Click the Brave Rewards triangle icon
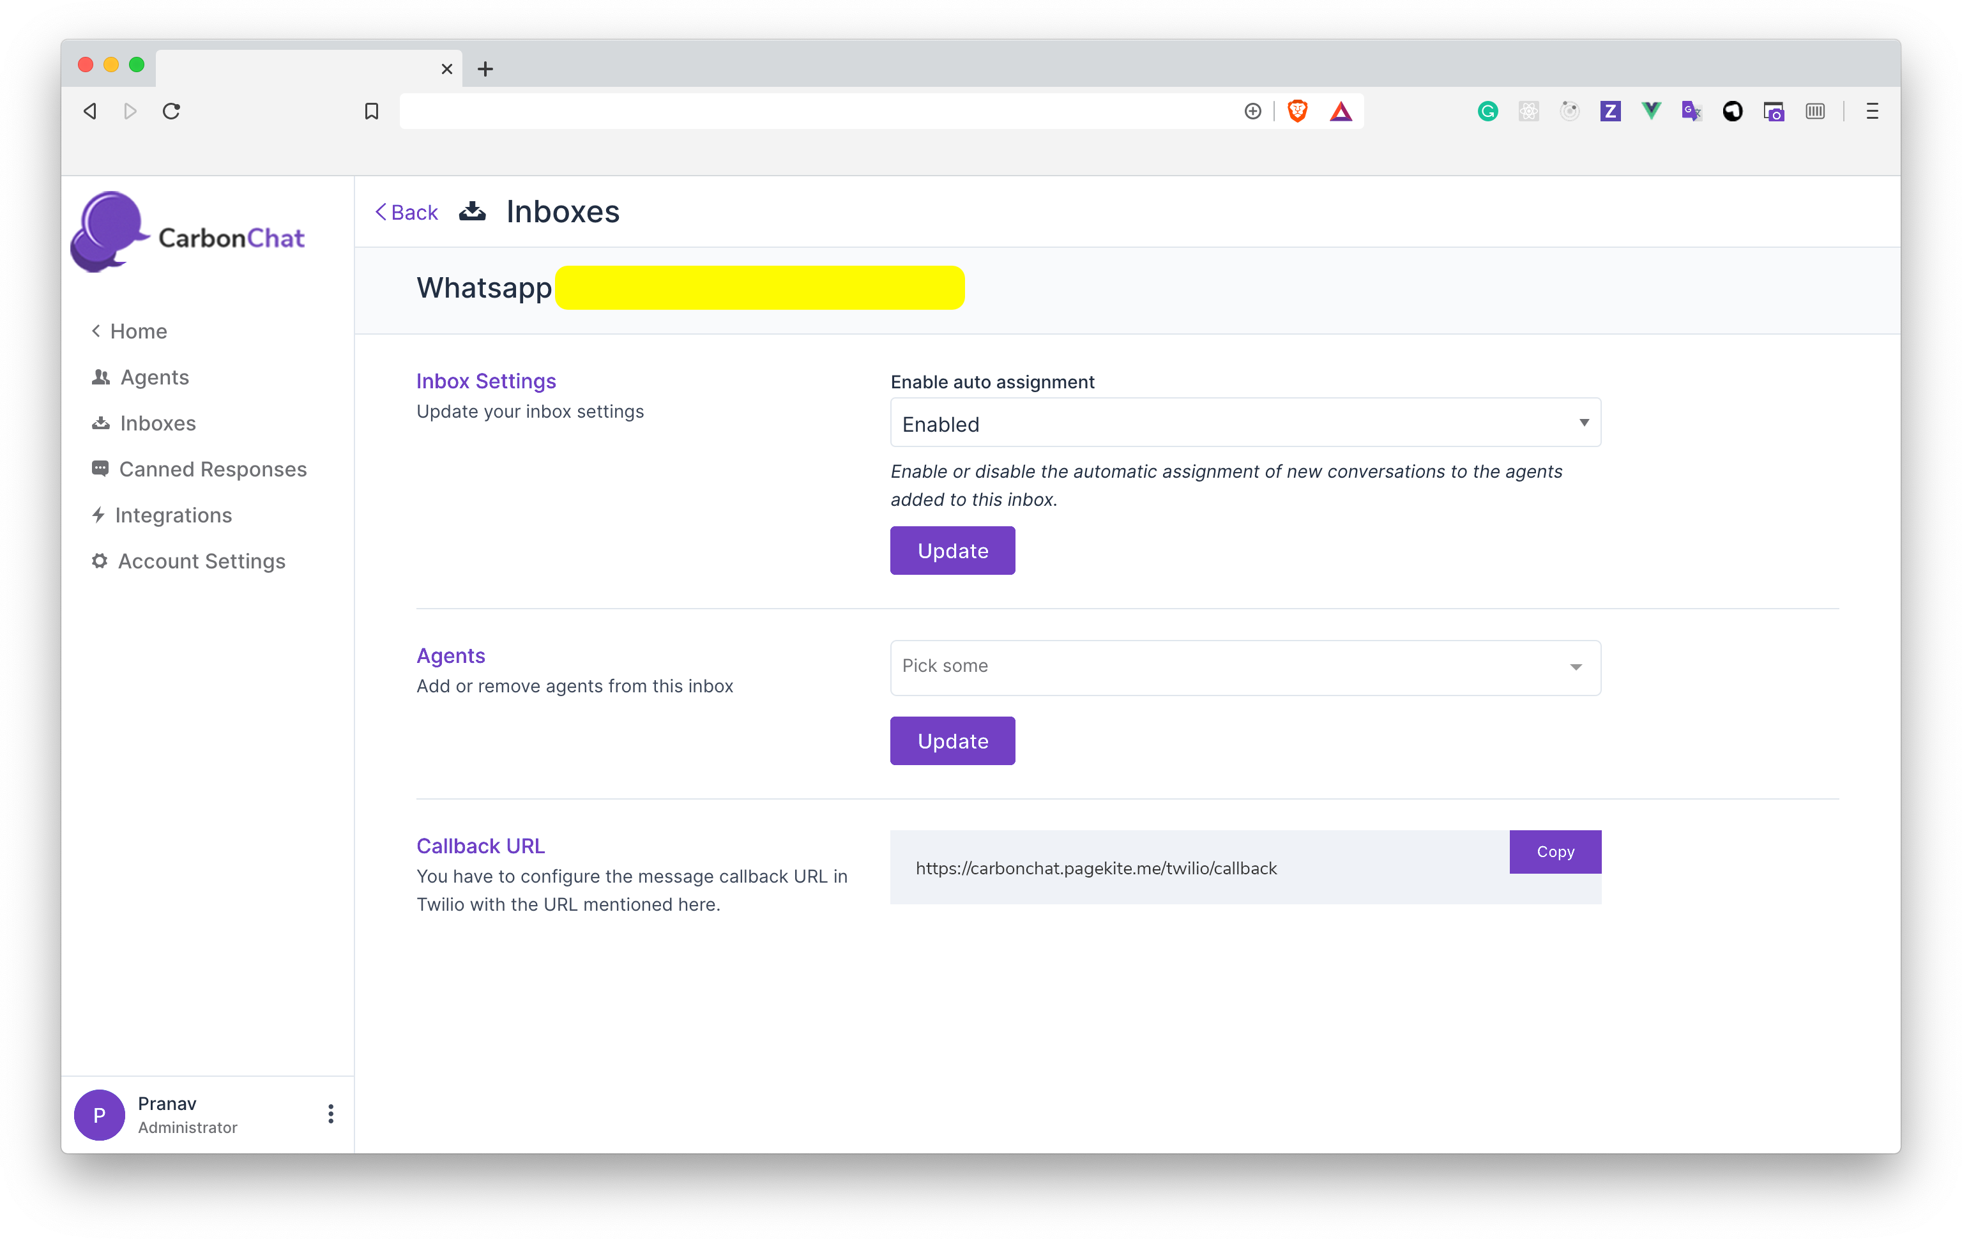 1341,110
